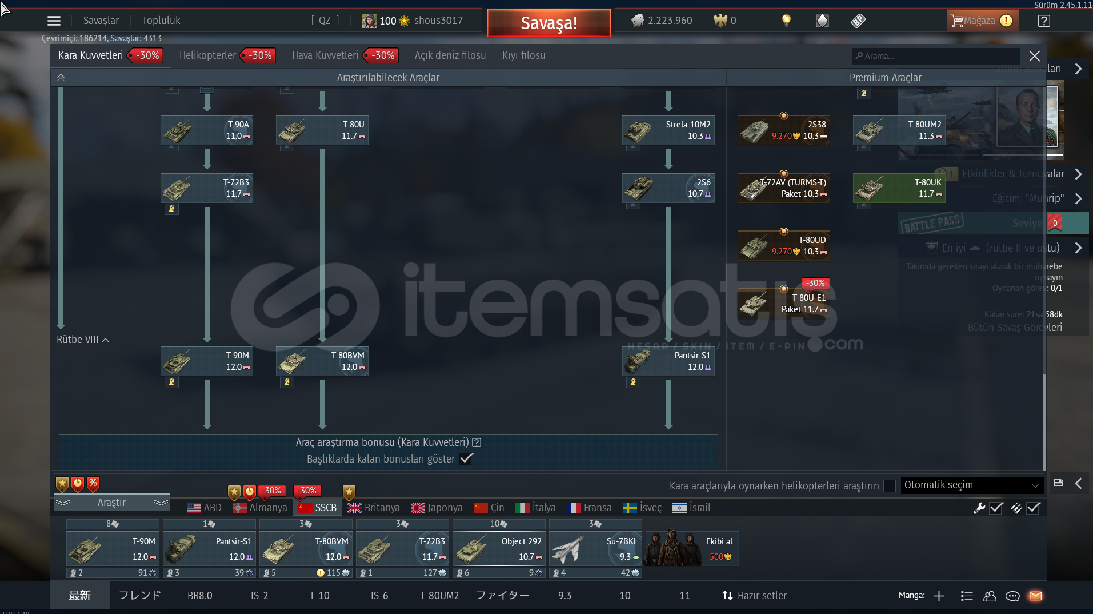Click Ekibi al crew purchase button
This screenshot has height=614, width=1093.
[x=692, y=548]
